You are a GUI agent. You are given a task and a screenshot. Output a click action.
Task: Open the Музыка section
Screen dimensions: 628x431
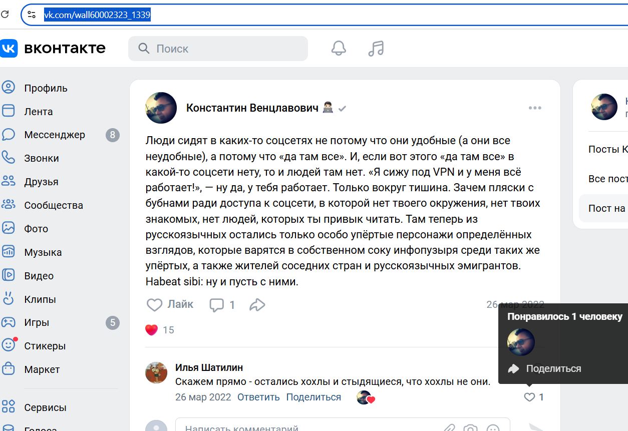click(x=43, y=252)
